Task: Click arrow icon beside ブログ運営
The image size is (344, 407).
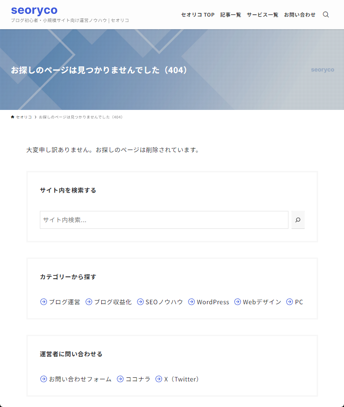Action: pos(43,302)
